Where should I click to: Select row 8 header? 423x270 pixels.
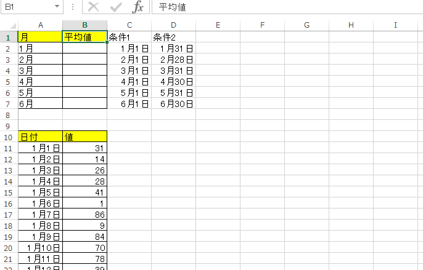pyautogui.click(x=9, y=114)
